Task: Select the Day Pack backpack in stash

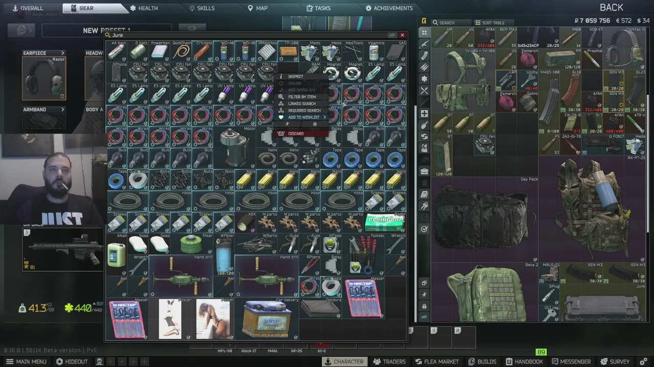Action: pyautogui.click(x=485, y=219)
